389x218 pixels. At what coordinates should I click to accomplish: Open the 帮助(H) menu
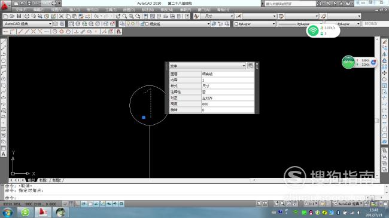pyautogui.click(x=223, y=10)
